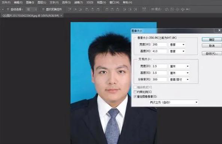This screenshot has width=222, height=144.
Task: Click the document width field showing 2.5
Action: tap(159, 66)
